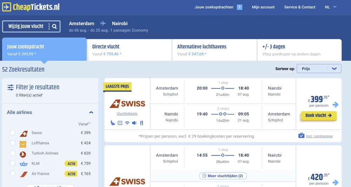
Task: Click the seat amenity icon under Swiss Vluchtdetails
Action: (x=113, y=123)
